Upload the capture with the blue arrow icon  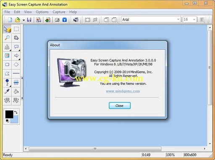pos(65,20)
